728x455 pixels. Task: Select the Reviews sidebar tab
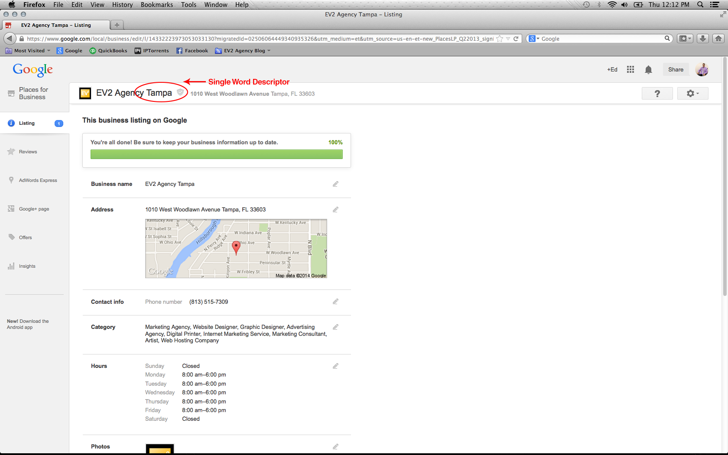click(x=28, y=152)
